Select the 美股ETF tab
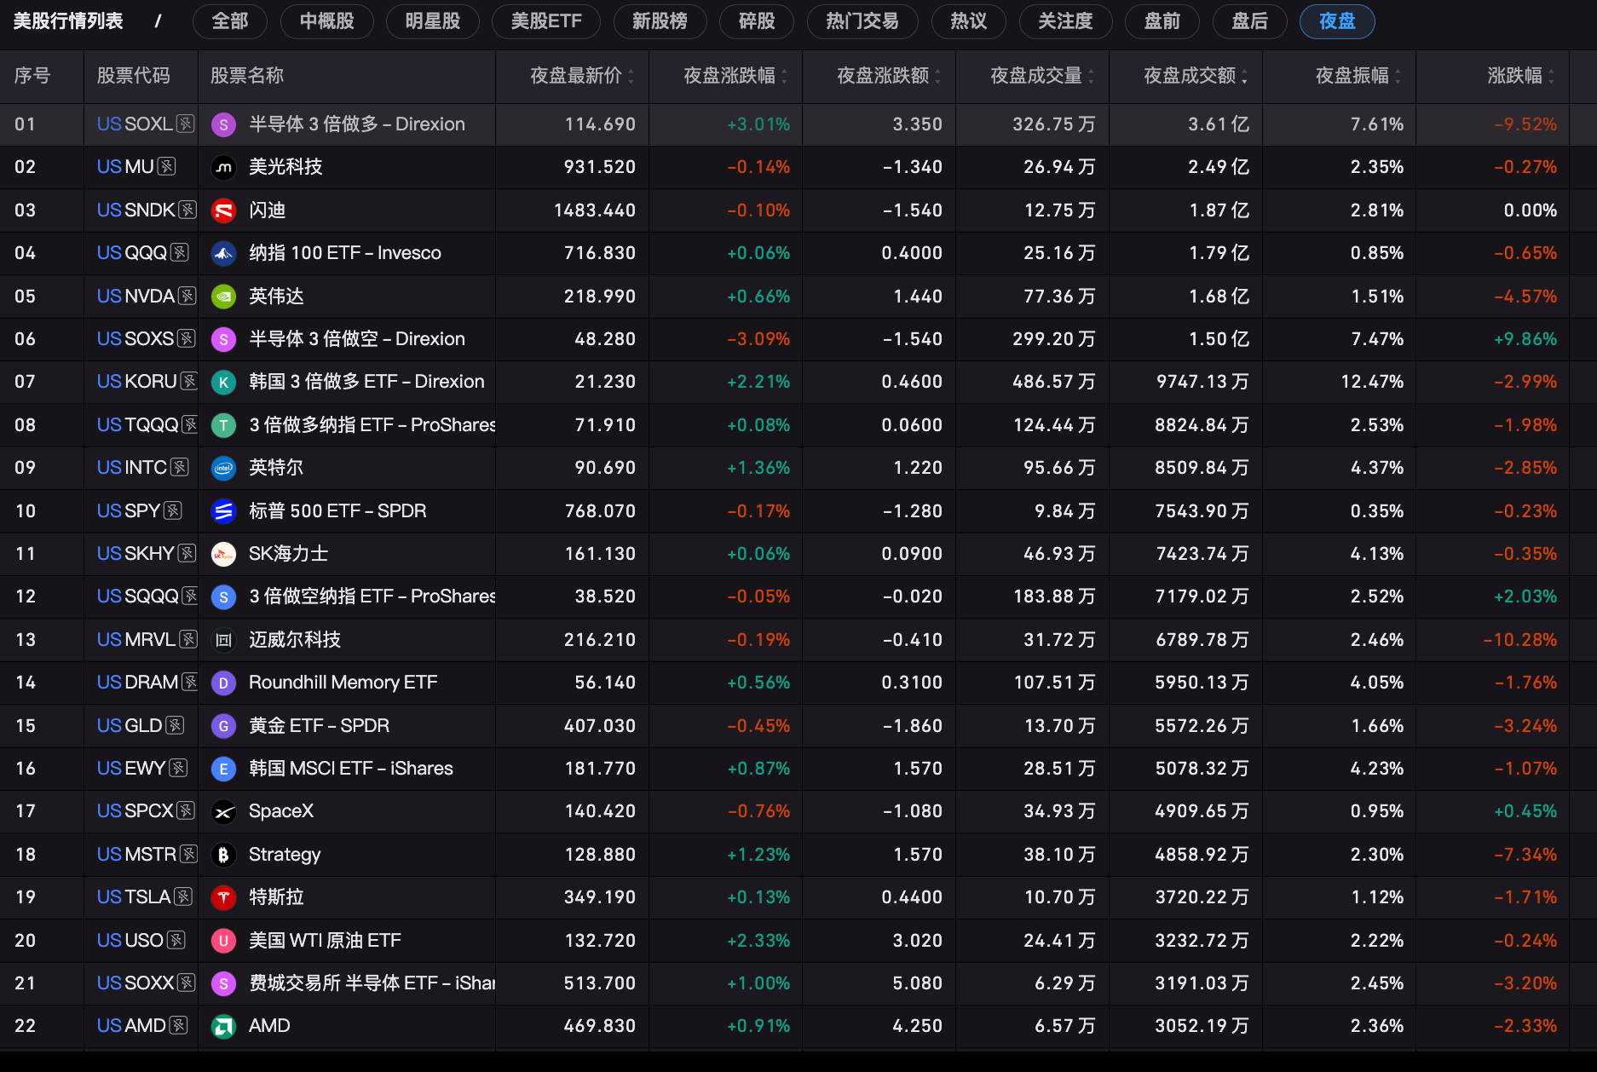 [x=546, y=21]
